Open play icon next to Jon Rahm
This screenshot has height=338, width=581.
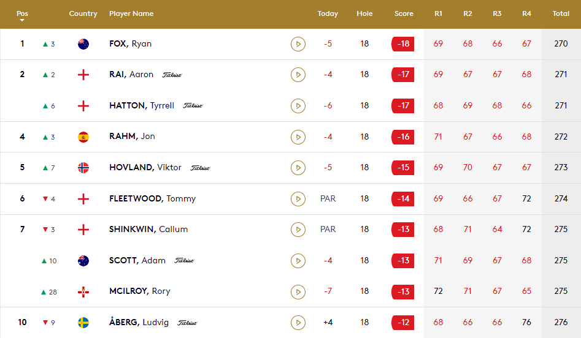(298, 137)
